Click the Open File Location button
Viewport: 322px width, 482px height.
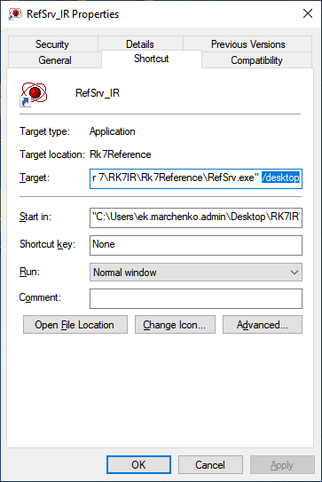tap(75, 325)
